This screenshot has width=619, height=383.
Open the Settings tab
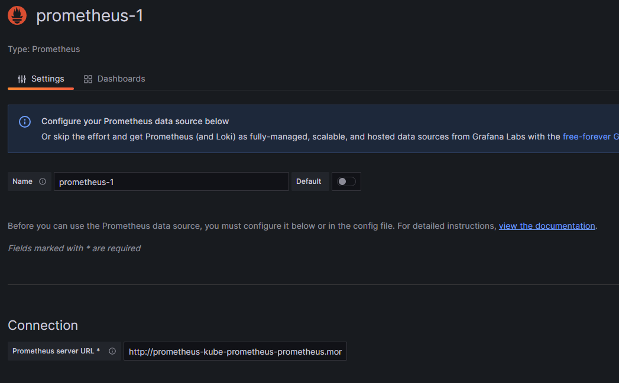point(41,79)
